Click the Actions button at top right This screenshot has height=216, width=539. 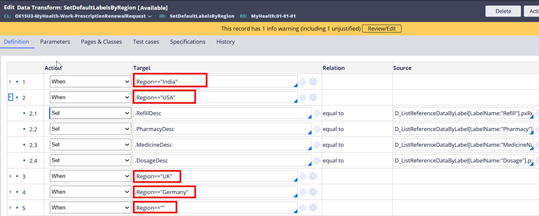point(532,11)
